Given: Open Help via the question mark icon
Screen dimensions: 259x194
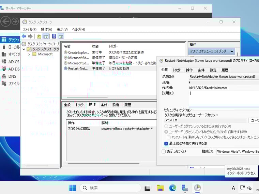Looking at the screenshot, I should pos(54,36).
